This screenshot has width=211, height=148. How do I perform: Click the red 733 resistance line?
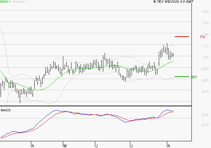182,37
